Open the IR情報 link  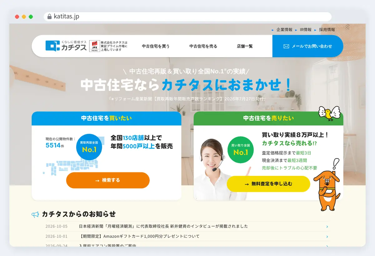tap(306, 30)
